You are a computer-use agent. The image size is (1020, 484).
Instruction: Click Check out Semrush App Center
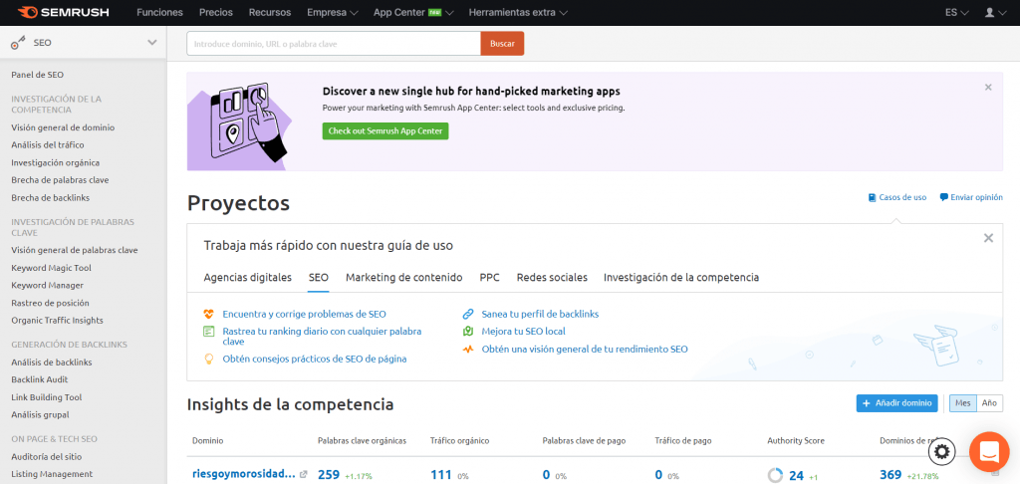coord(385,130)
